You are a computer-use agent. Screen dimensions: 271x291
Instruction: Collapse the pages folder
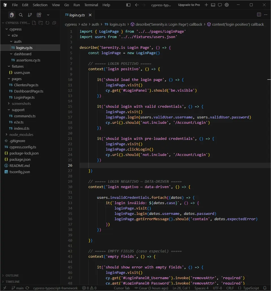tap(30, 79)
